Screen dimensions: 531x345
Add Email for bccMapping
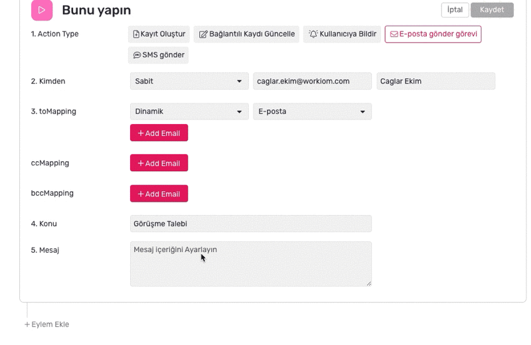[x=159, y=194]
